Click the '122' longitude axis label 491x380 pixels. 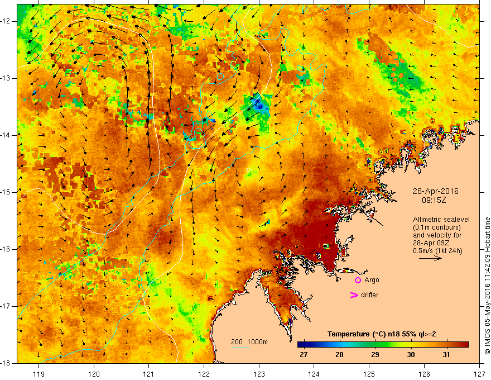coord(204,374)
